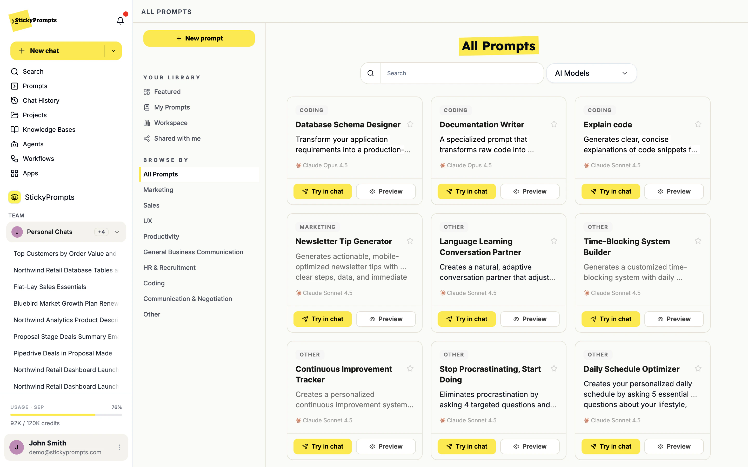Star the Language Learning Conversation Partner prompt

pyautogui.click(x=553, y=241)
